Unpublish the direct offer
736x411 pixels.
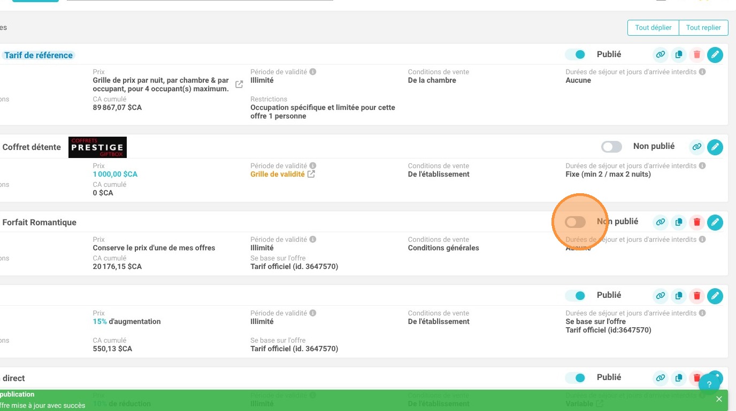(576, 378)
